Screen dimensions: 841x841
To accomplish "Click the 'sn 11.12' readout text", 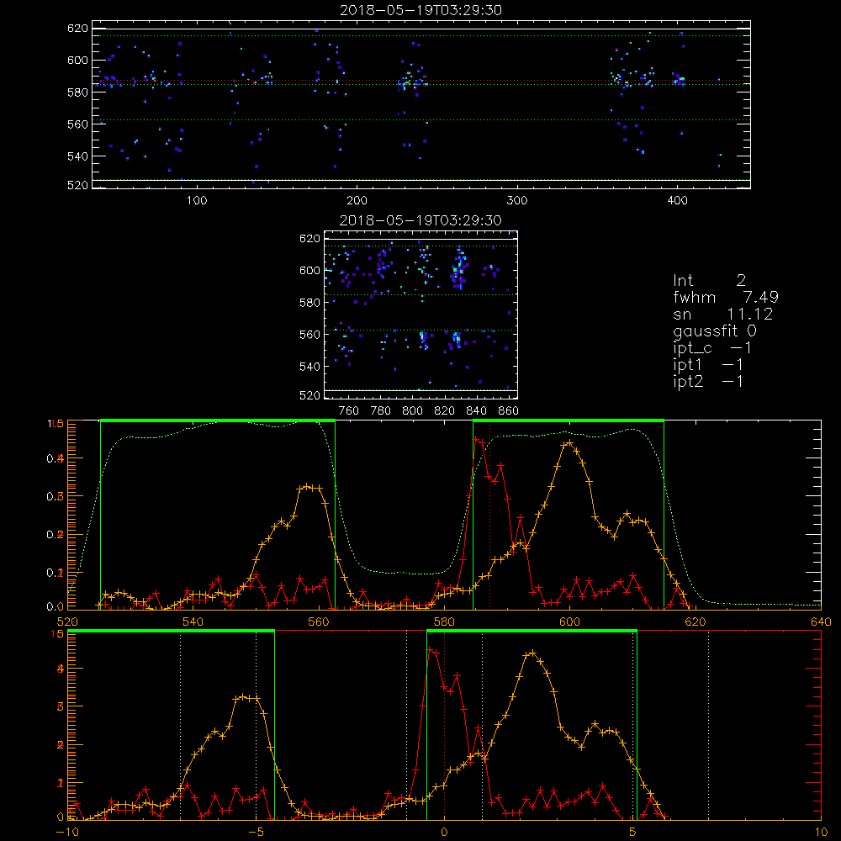I will (x=723, y=314).
